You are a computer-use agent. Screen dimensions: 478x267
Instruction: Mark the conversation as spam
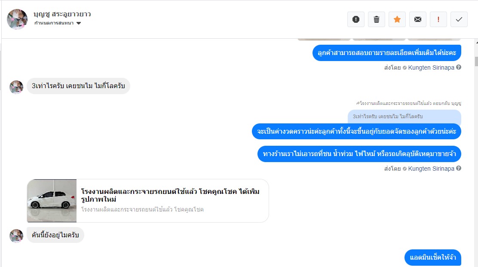click(356, 19)
